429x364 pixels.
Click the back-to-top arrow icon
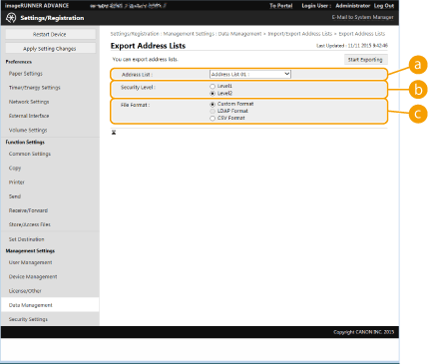114,133
